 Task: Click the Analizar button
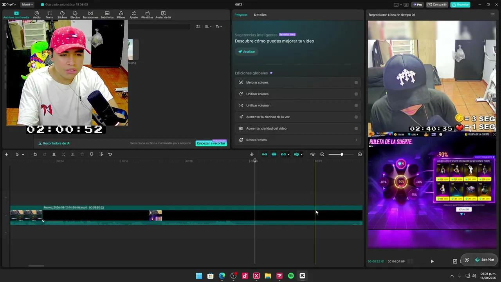point(247,52)
